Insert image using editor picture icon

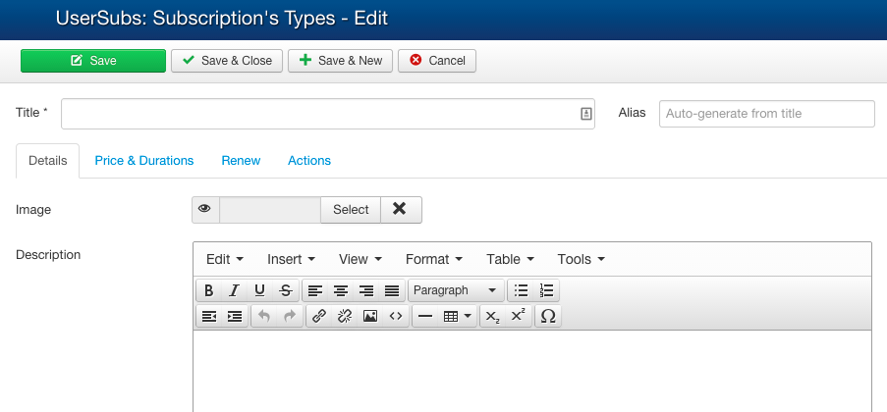coord(370,317)
